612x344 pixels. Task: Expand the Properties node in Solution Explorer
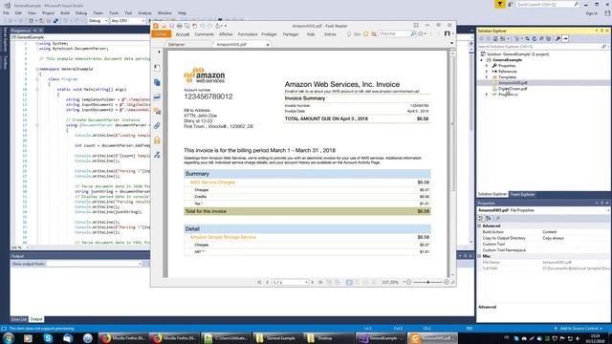coord(487,66)
